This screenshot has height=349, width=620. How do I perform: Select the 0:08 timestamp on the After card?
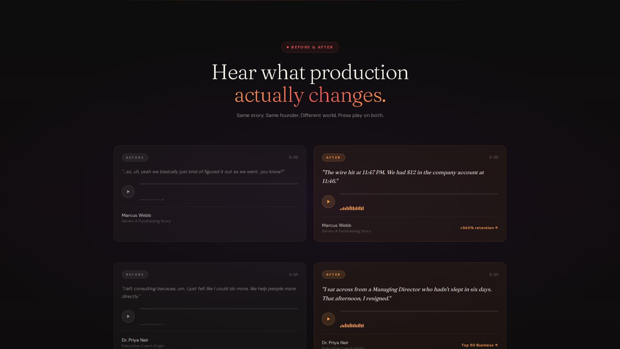coord(494,157)
